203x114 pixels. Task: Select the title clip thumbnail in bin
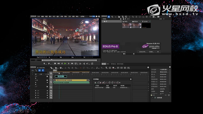click(146, 25)
